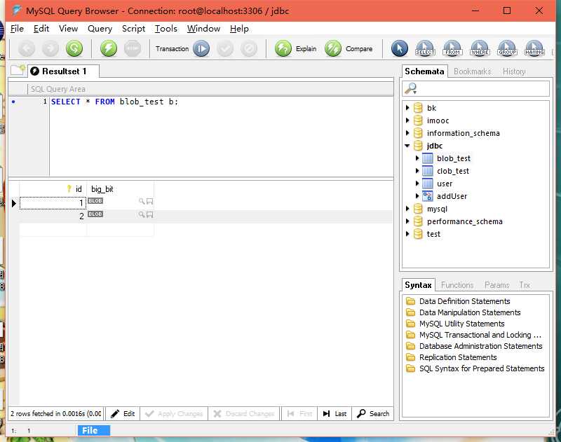Expand the clob_test table
The width and height of the screenshot is (561, 442).
pos(417,171)
